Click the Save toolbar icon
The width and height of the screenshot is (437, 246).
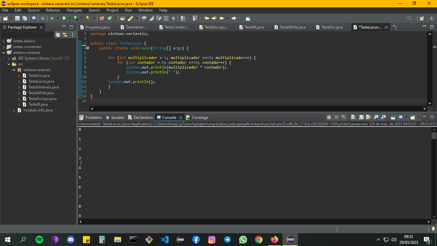[17, 18]
